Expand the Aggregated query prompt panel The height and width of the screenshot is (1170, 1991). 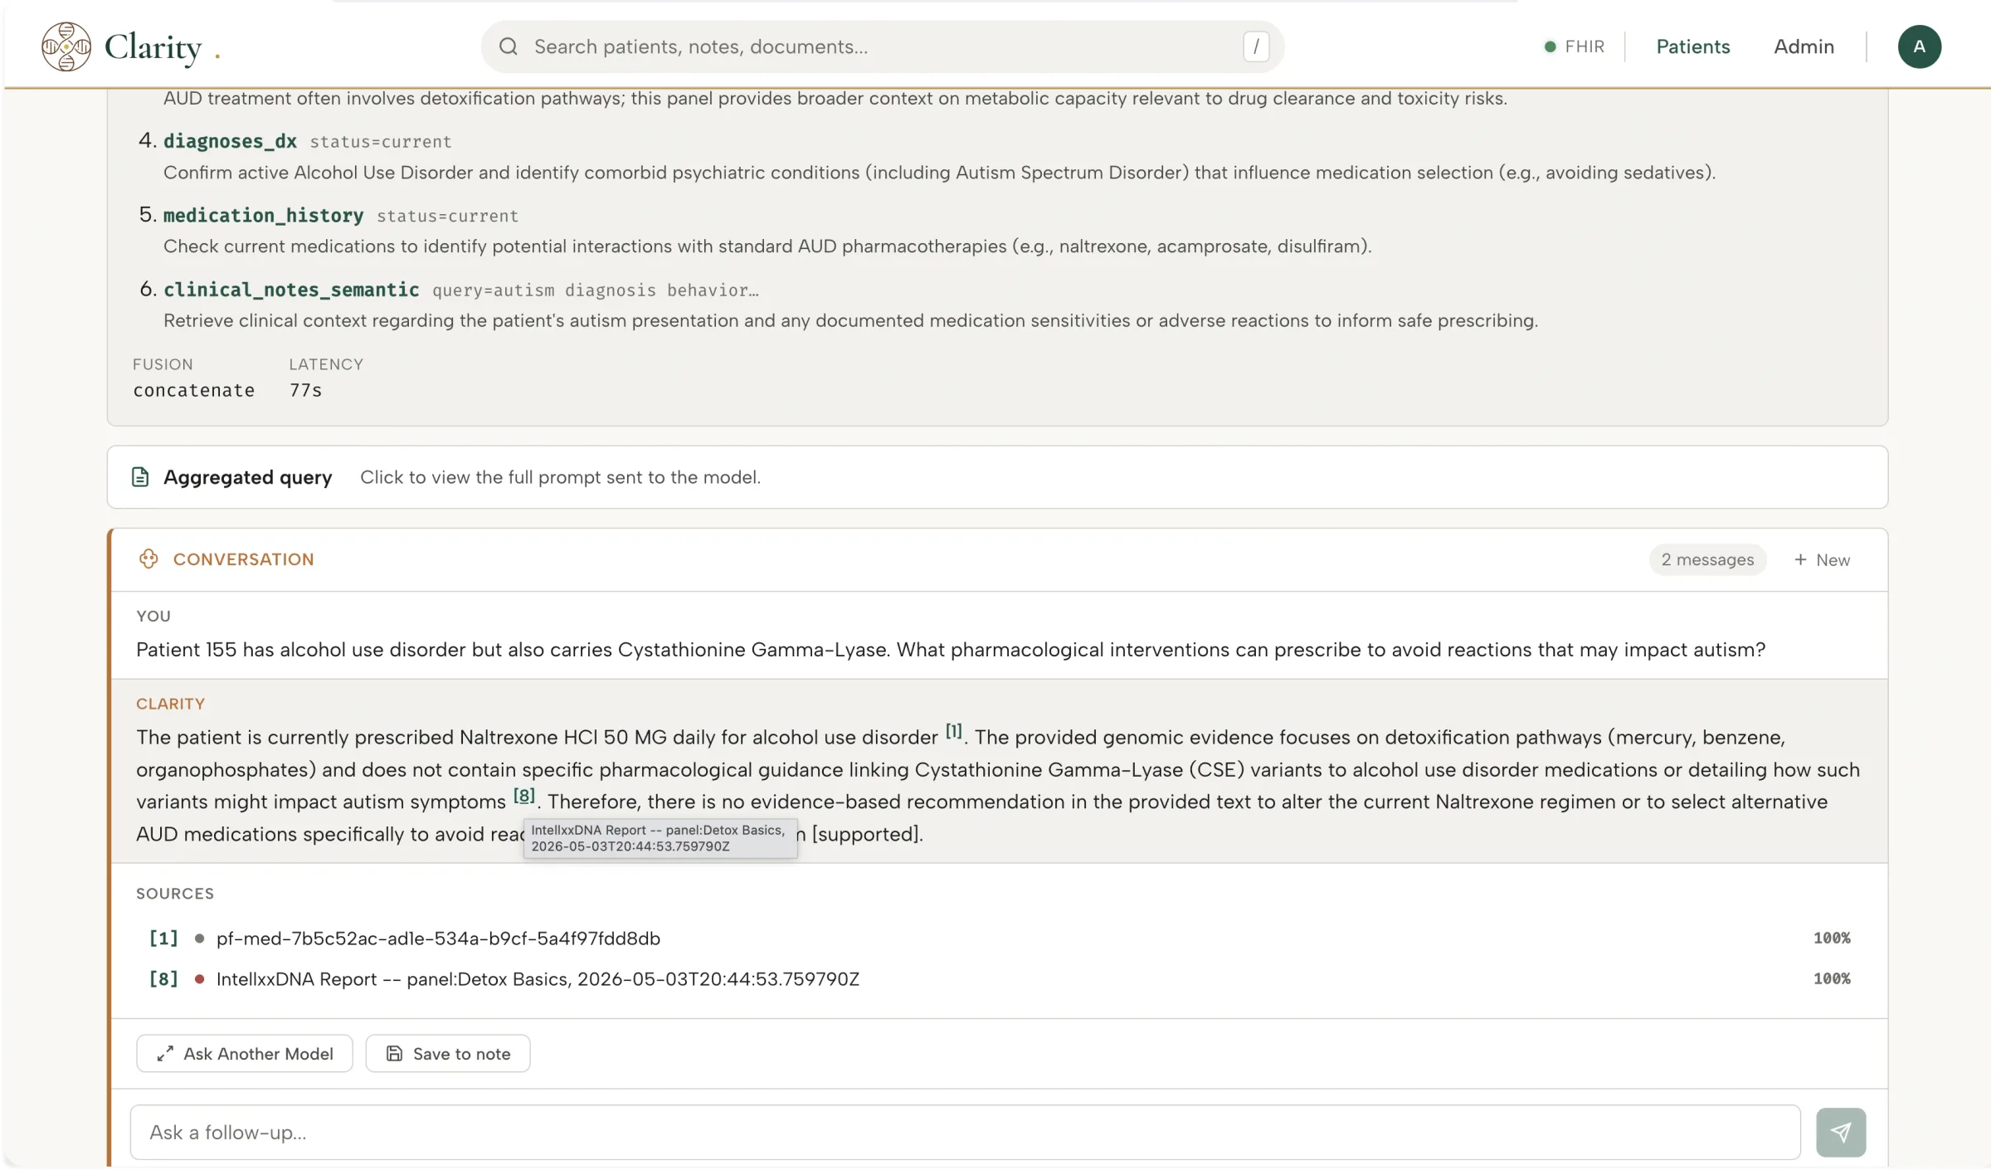tap(997, 477)
